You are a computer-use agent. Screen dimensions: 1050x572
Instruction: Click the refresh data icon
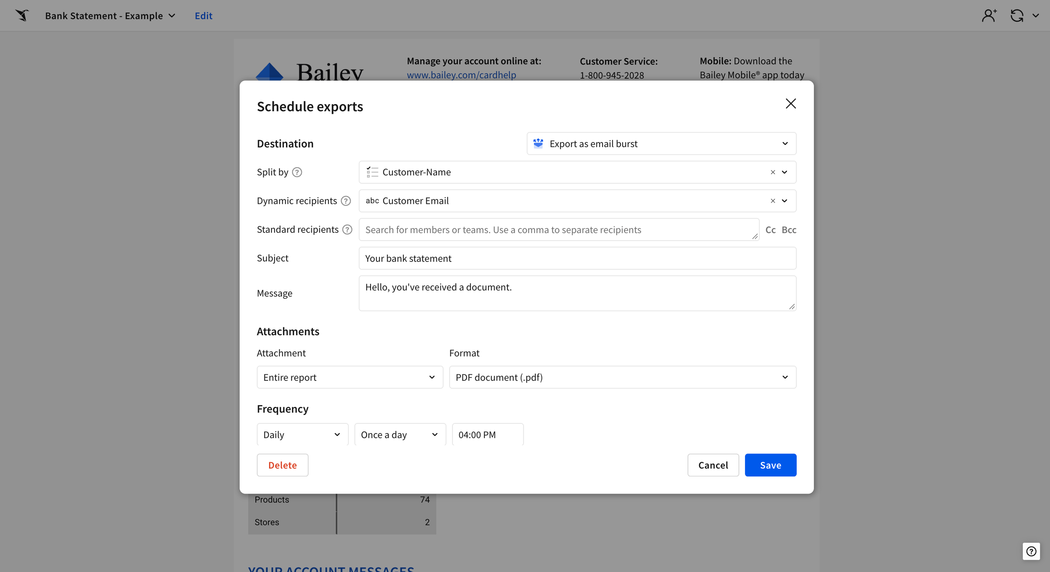pyautogui.click(x=1017, y=16)
